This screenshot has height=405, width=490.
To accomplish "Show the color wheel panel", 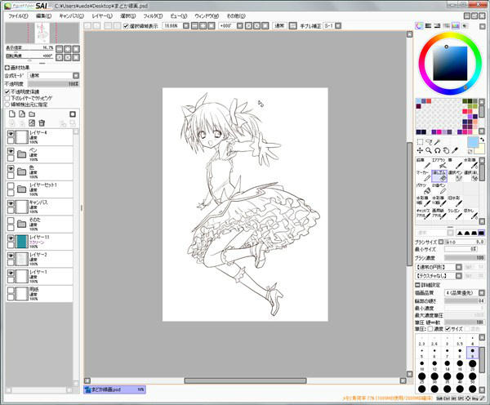I will [419, 26].
